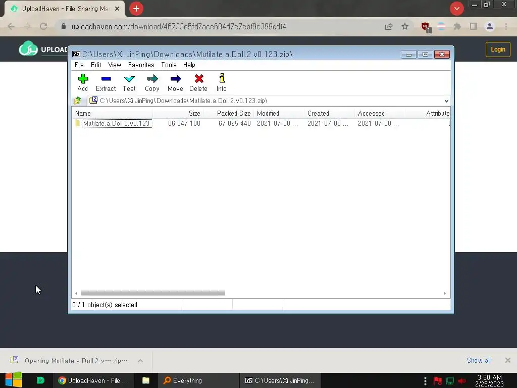Screen dimensions: 517x388
Task: Click Show all downloads link
Action: [479, 360]
